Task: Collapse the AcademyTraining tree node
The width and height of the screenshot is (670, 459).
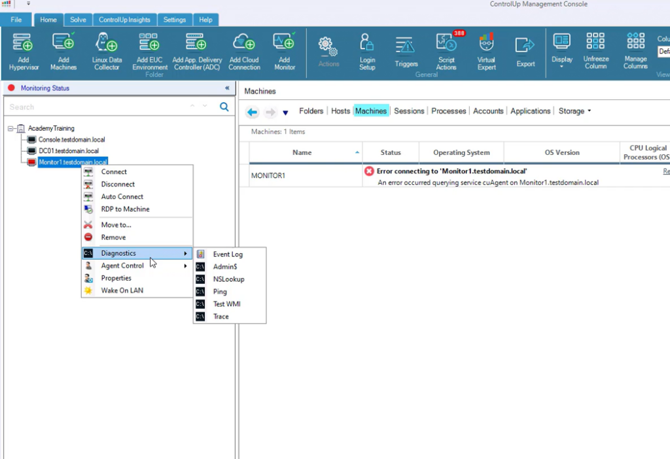Action: pyautogui.click(x=10, y=128)
